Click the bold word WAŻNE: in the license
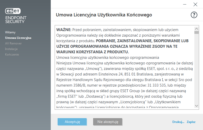This screenshot has width=203, height=130. tap(64, 30)
